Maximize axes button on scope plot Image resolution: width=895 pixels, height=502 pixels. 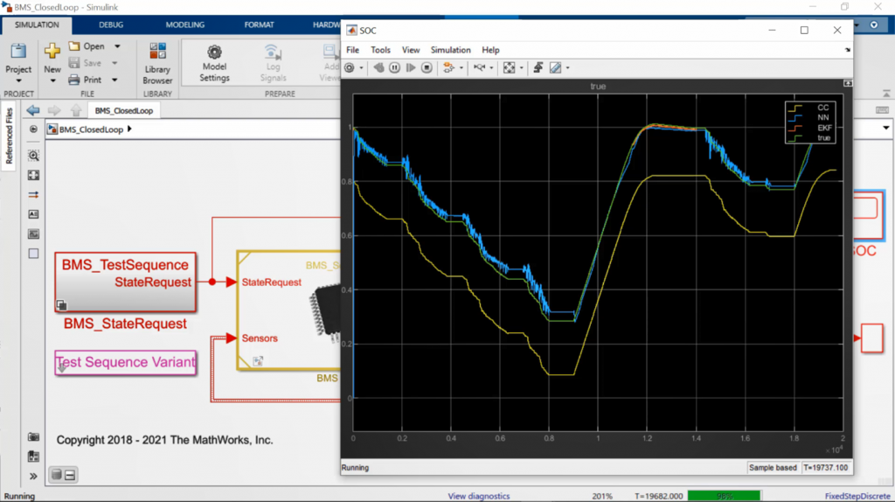(846, 84)
